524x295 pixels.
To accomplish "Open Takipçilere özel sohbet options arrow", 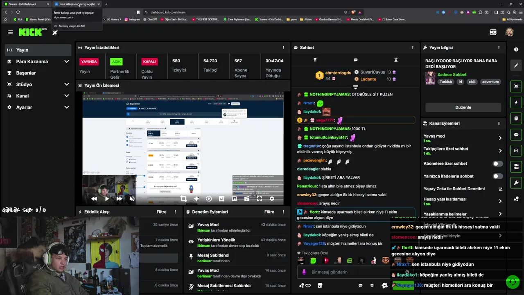I will click(x=500, y=151).
